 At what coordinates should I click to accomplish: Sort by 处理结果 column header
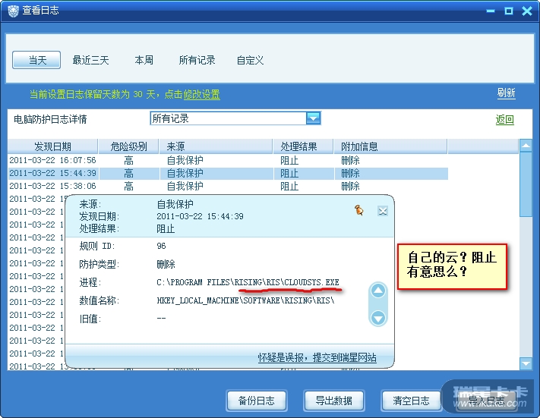point(303,146)
